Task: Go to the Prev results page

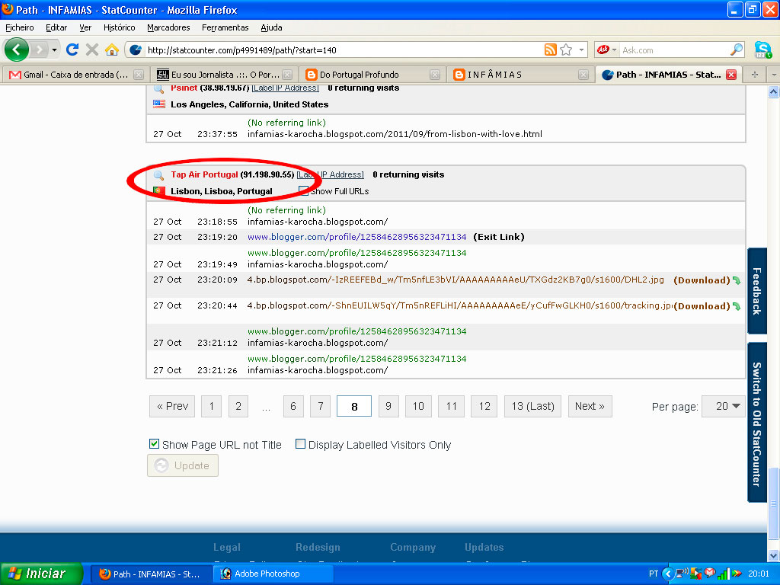Action: coord(172,407)
